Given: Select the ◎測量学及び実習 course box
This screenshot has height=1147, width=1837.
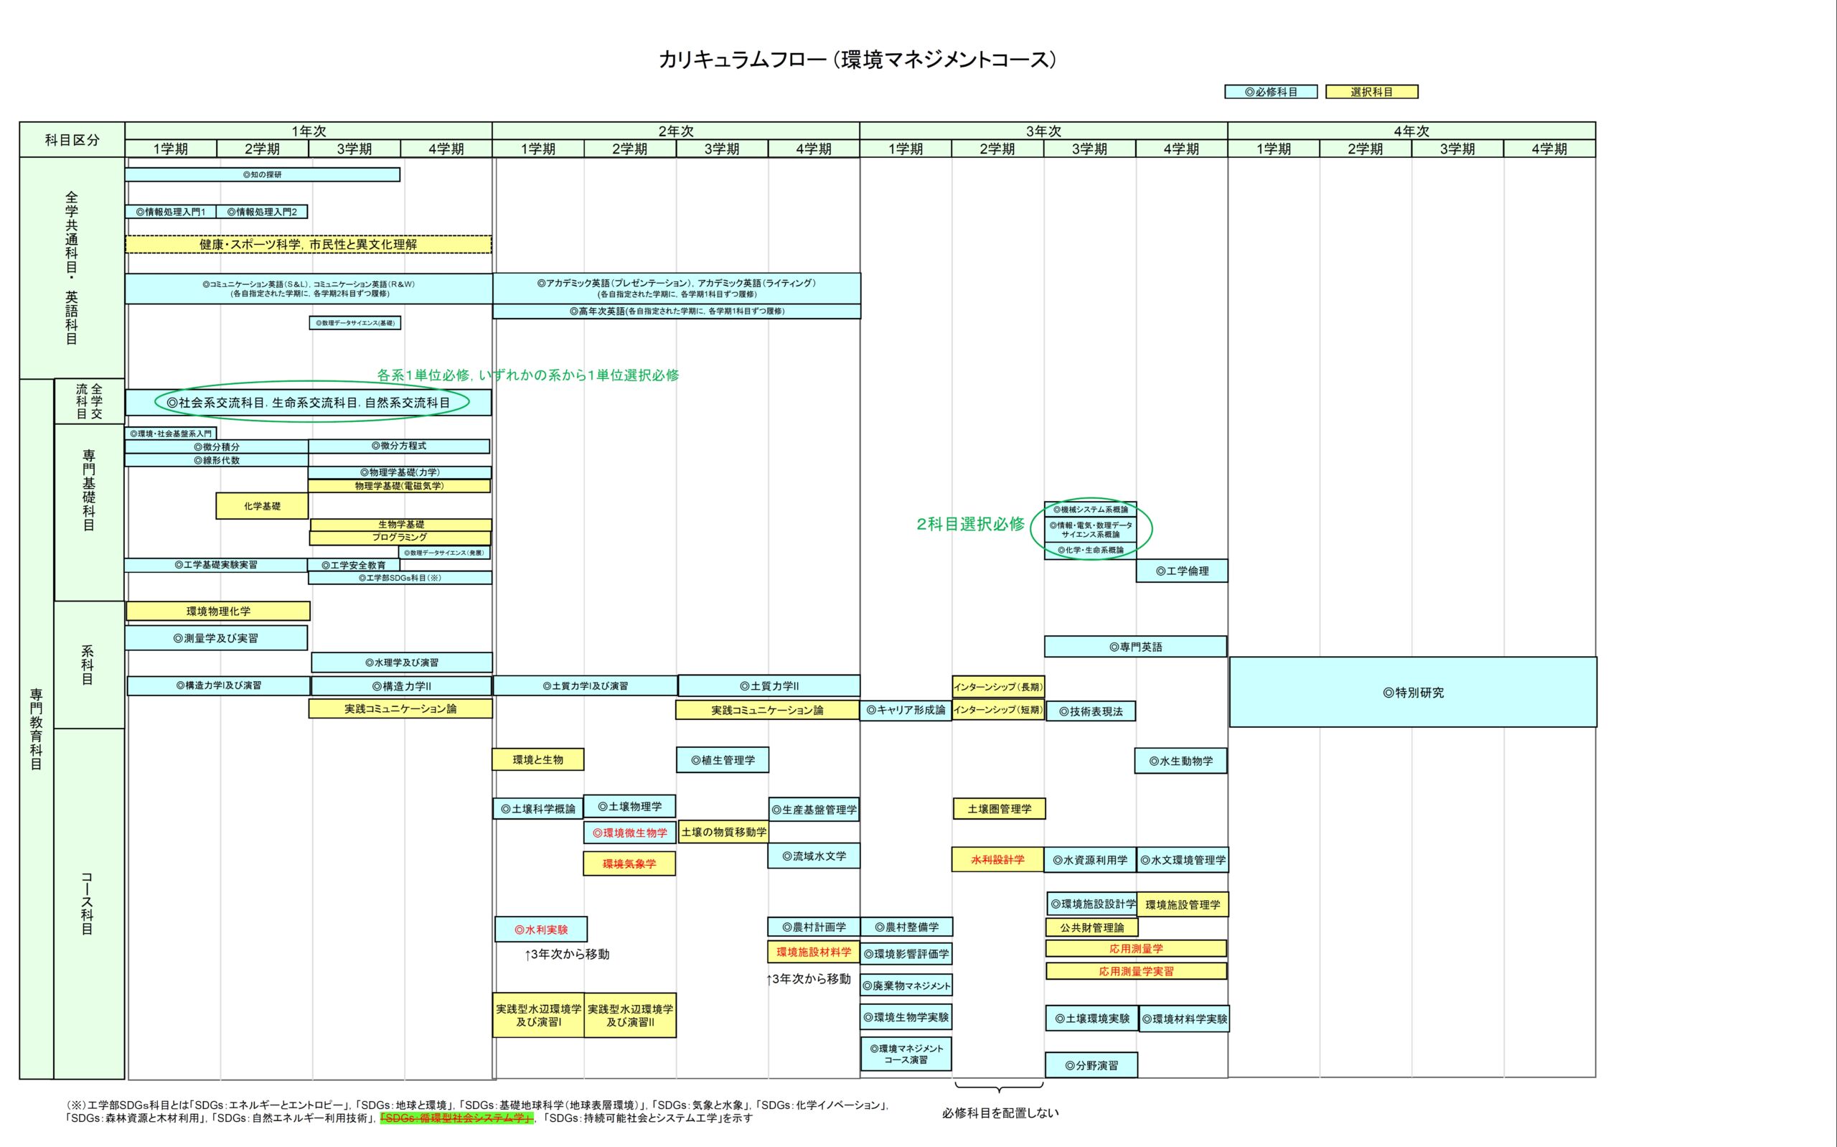Looking at the screenshot, I should tap(216, 638).
